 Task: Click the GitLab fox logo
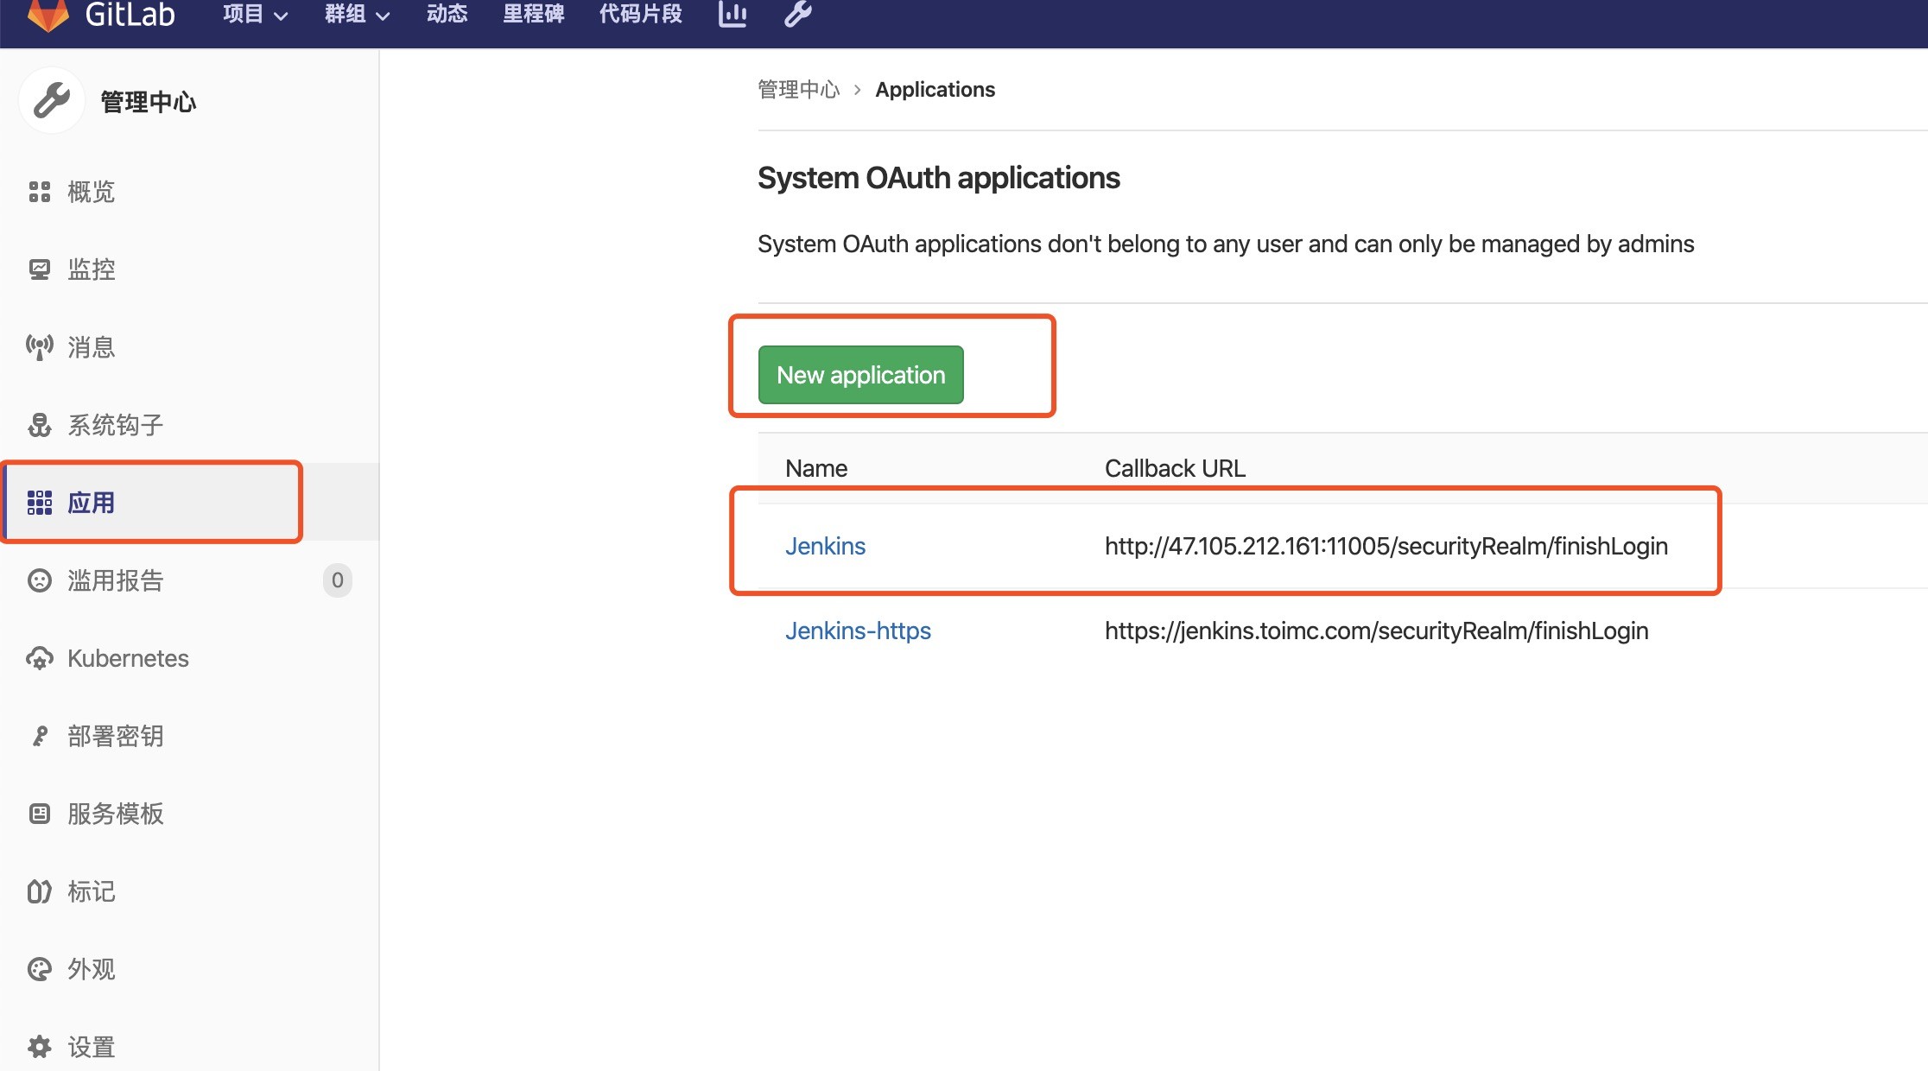(x=48, y=14)
